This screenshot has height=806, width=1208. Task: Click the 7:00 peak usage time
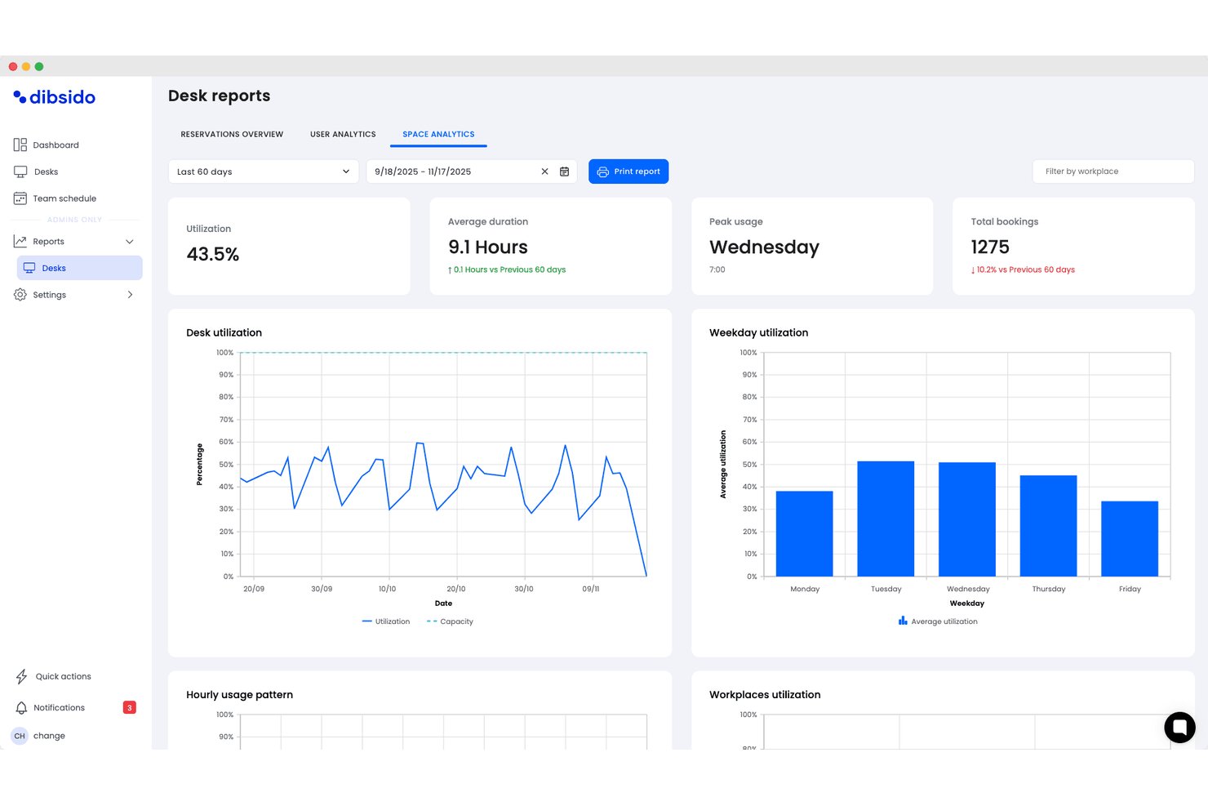(717, 269)
